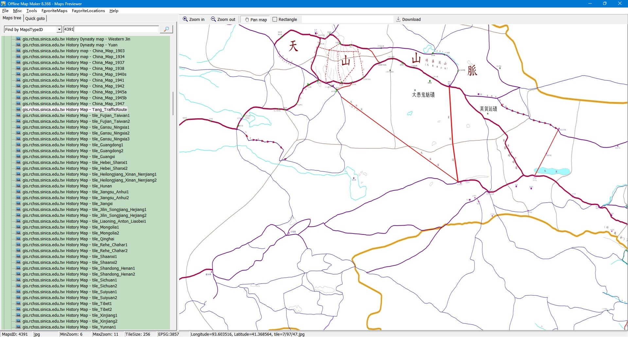Click the Download arrow icon
This screenshot has width=628, height=337.
click(x=398, y=19)
